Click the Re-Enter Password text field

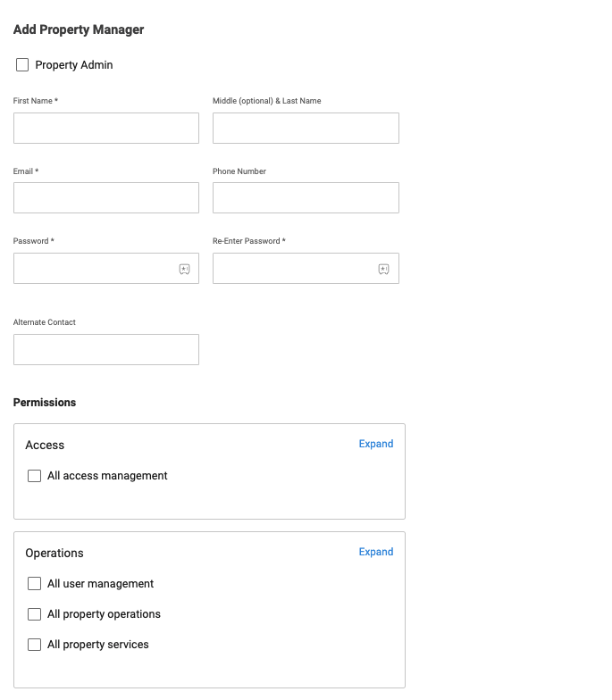tap(293, 269)
